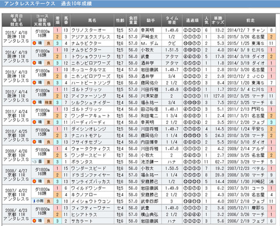
Task: Select horse name ワンダーアキュート
Action: (90, 116)
